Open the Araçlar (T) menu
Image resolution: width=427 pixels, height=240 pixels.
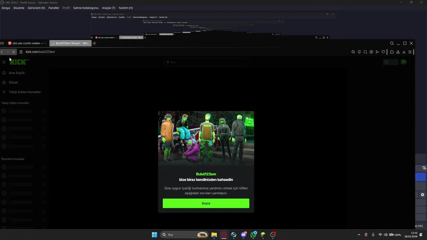tap(108, 8)
